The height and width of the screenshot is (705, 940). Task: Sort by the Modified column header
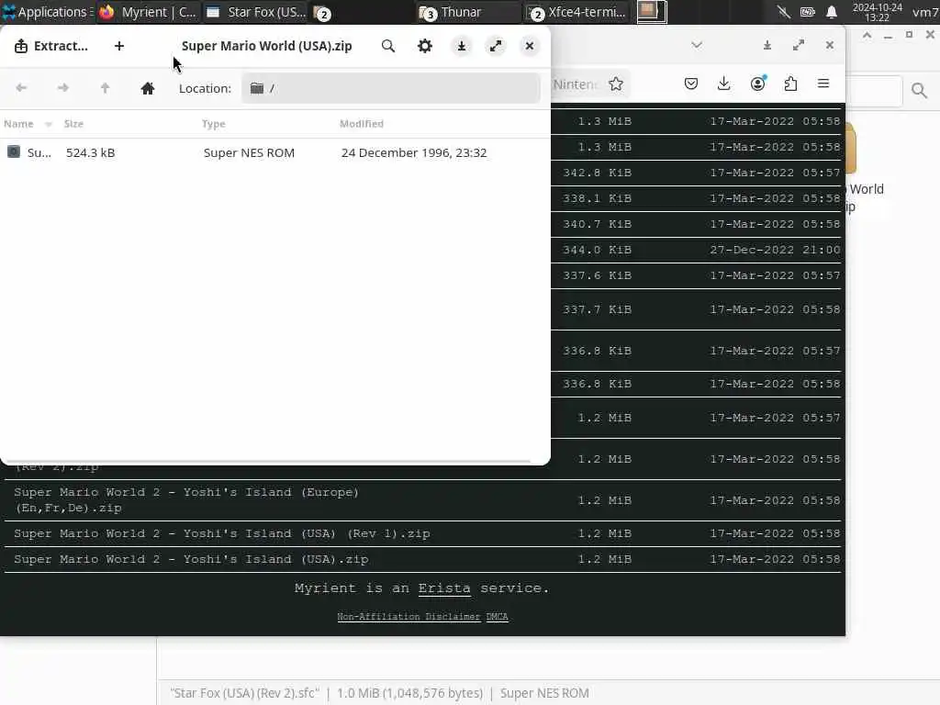click(x=362, y=124)
